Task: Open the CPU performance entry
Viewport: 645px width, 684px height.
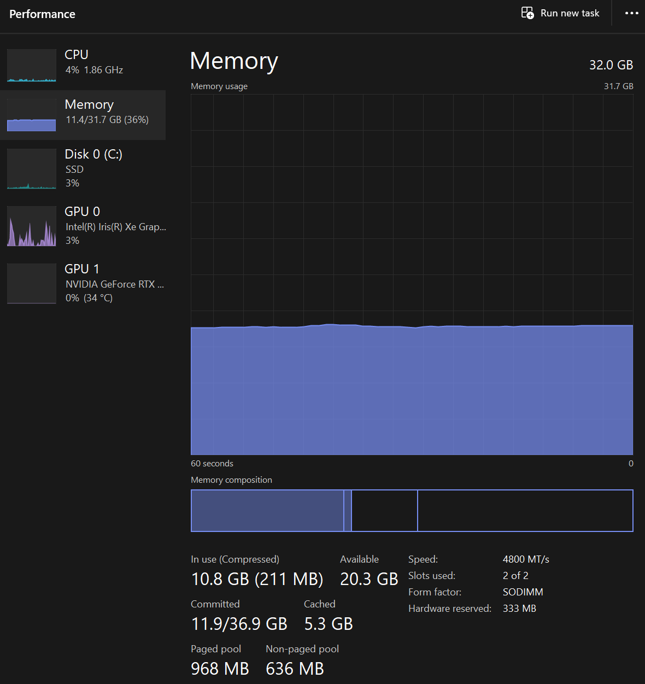Action: tap(93, 62)
